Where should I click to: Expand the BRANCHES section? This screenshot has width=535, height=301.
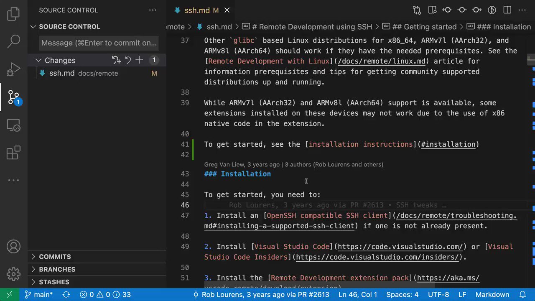coord(57,269)
